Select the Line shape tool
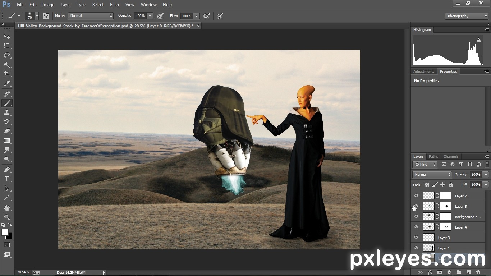Image resolution: width=491 pixels, height=276 pixels. tap(7, 198)
